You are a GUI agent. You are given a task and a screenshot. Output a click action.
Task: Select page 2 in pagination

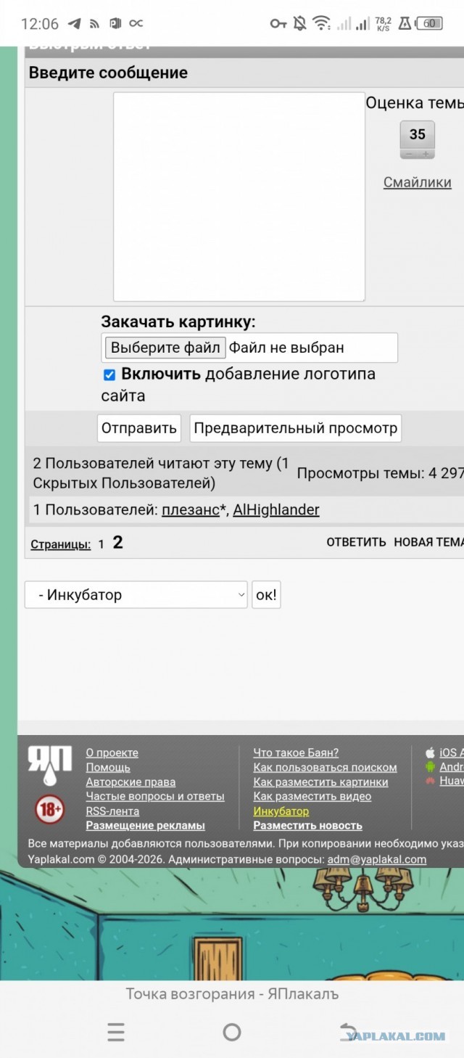118,542
